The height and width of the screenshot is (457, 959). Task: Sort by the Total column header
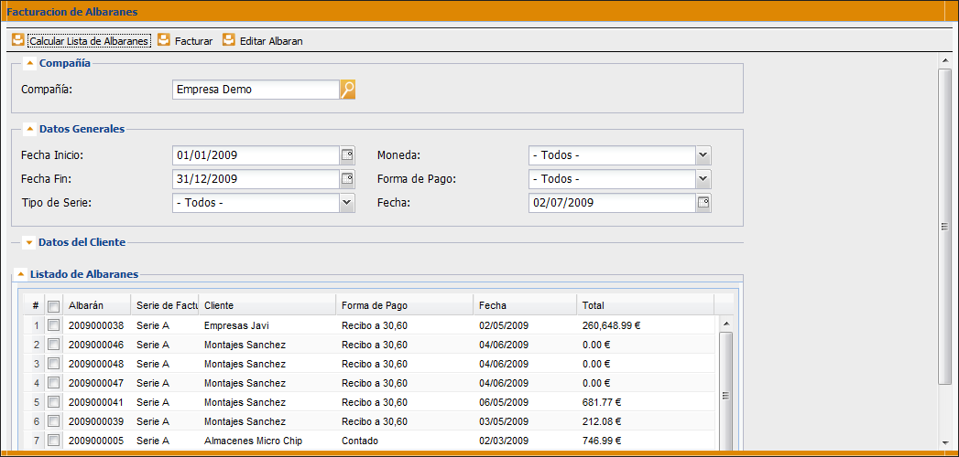(x=641, y=305)
